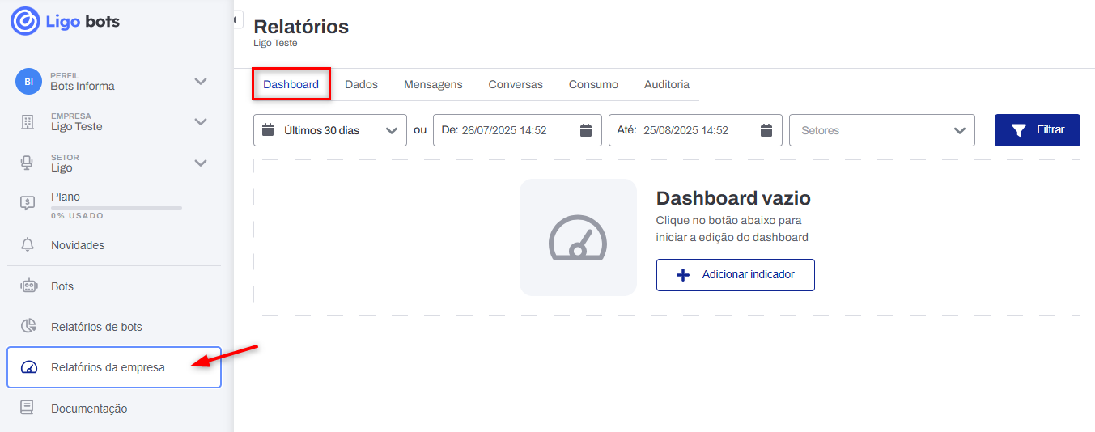Open the Últimos 30 dias dropdown

coord(329,130)
